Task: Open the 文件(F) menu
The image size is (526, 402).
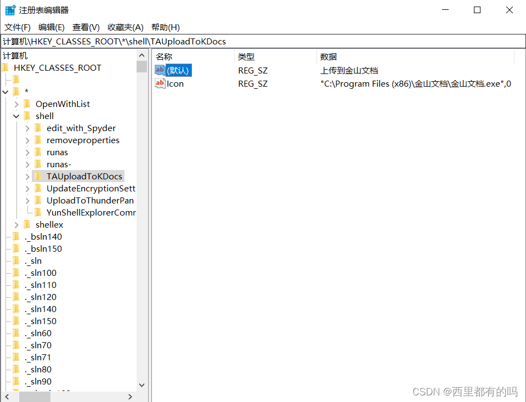Action: (18, 27)
